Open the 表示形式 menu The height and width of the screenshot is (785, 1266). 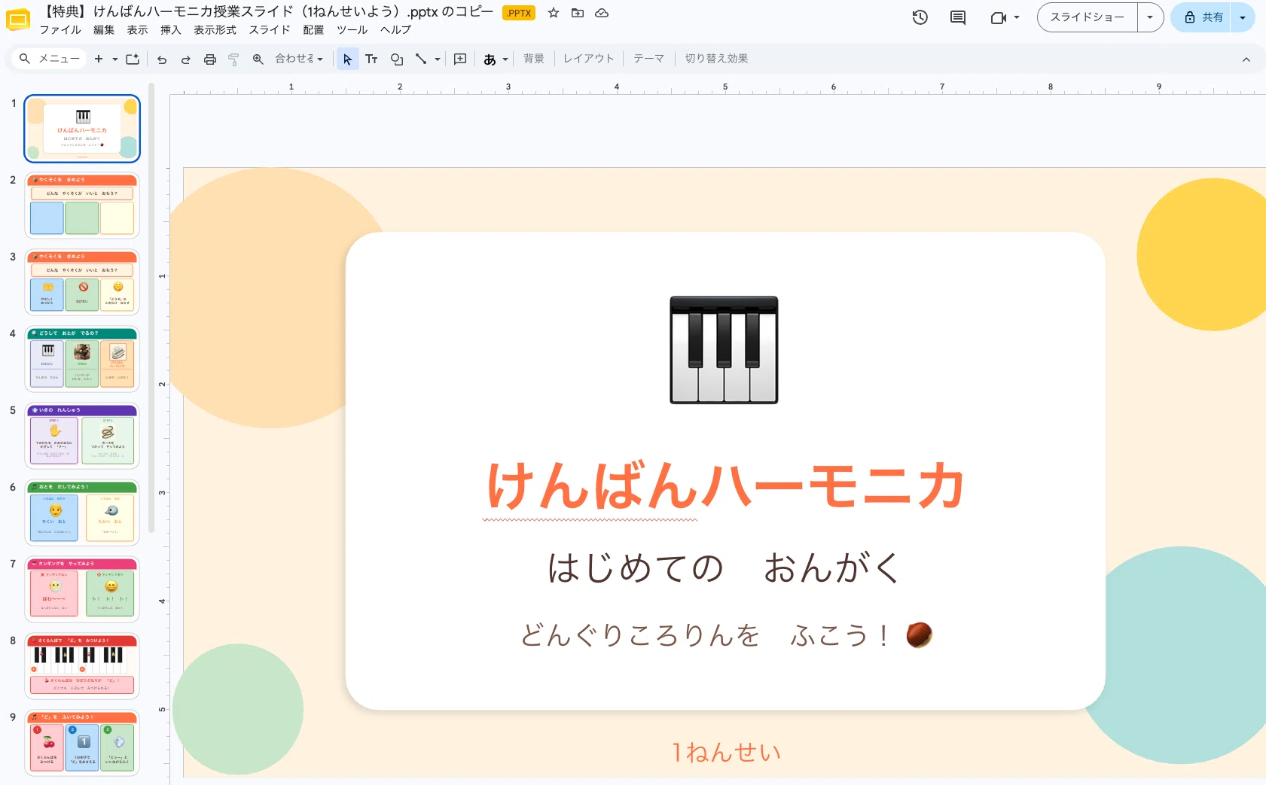(215, 30)
